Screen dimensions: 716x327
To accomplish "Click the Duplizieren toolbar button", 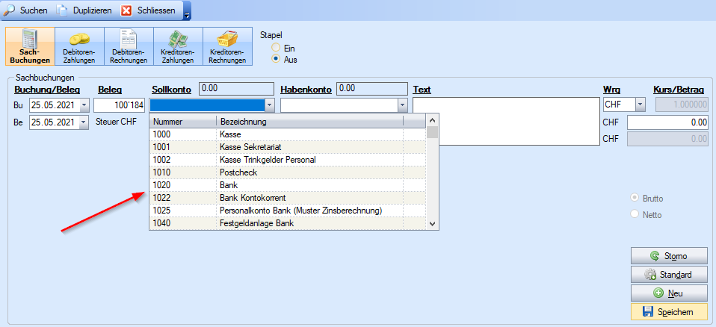I will pyautogui.click(x=84, y=10).
